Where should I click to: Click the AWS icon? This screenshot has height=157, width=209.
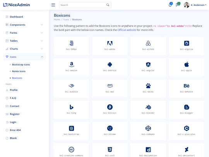click(x=110, y=86)
